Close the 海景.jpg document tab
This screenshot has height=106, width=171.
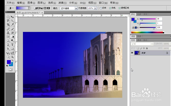42,13
